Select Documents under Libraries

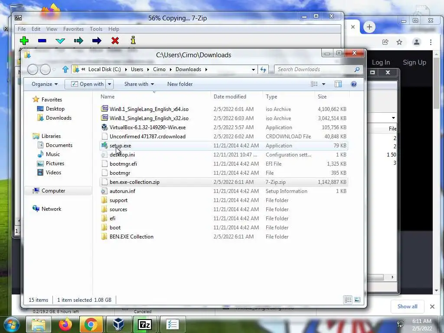59,145
